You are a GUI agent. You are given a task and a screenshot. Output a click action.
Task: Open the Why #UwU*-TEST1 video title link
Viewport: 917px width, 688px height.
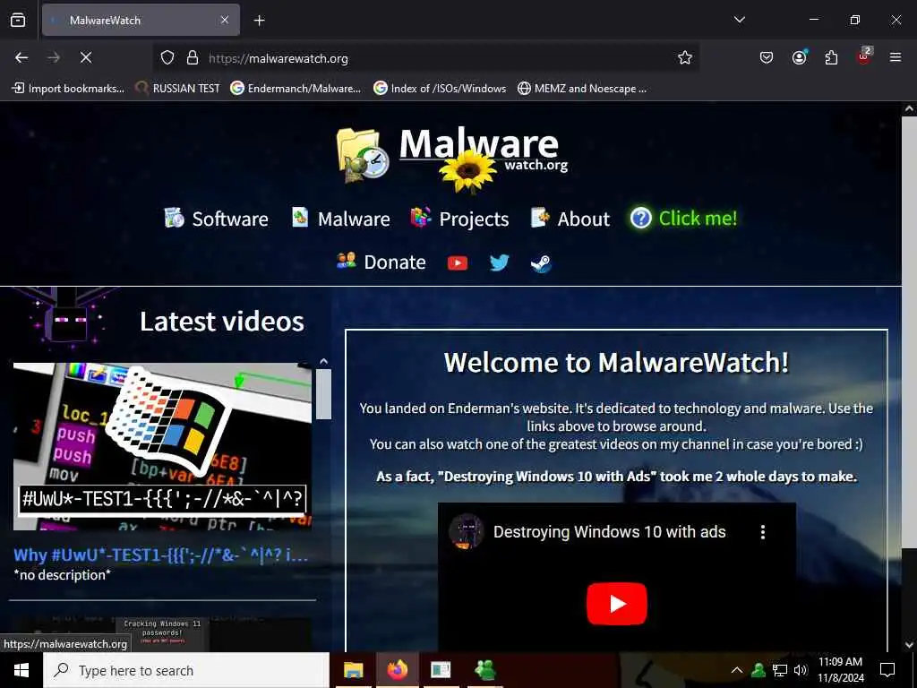(x=161, y=555)
